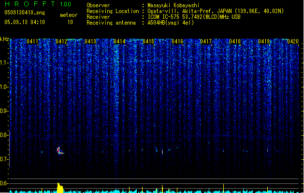This screenshot has width=304, height=193.
Task: Click the 0414 time marker
Action: click(119, 41)
